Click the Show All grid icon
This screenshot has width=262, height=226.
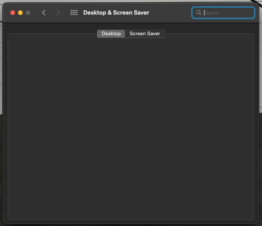74,13
